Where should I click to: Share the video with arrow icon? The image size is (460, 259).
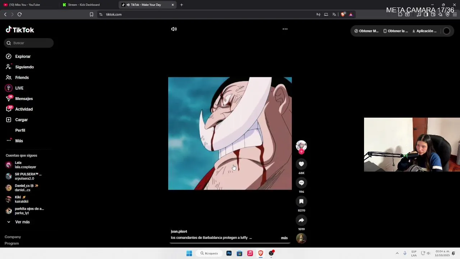tap(301, 220)
